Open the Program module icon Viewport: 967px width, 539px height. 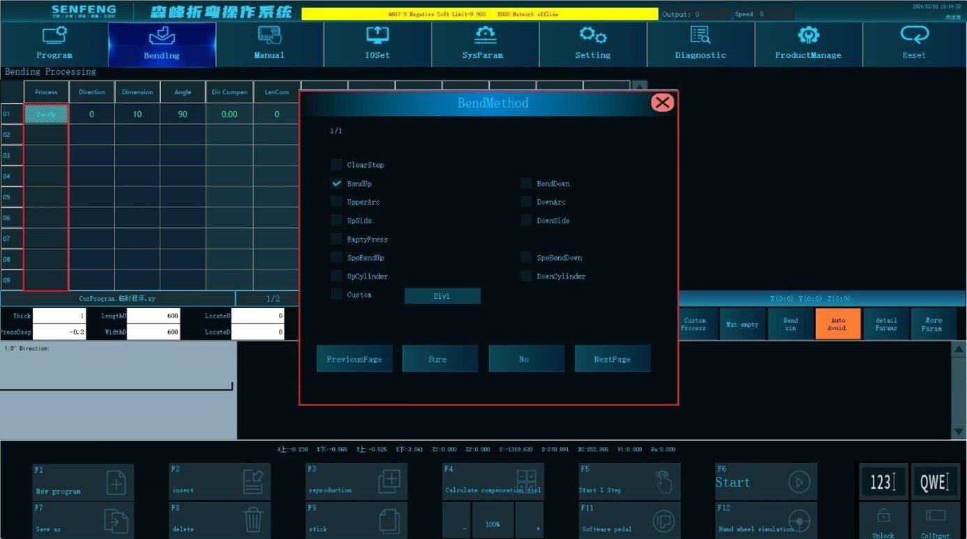click(x=54, y=36)
